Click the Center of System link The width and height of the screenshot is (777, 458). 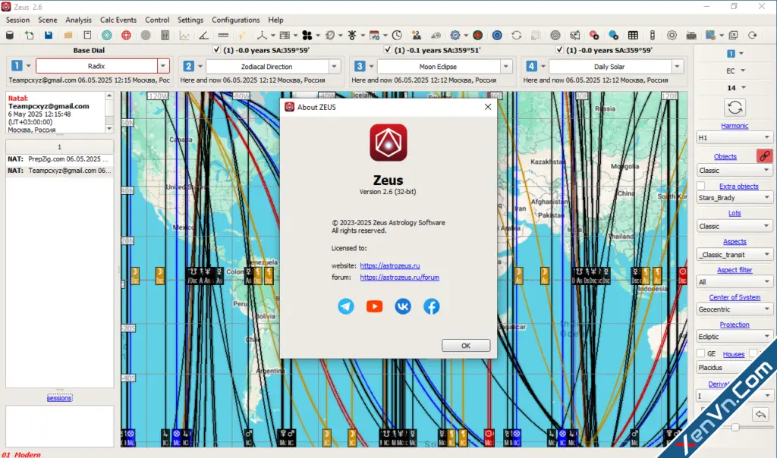pyautogui.click(x=735, y=297)
